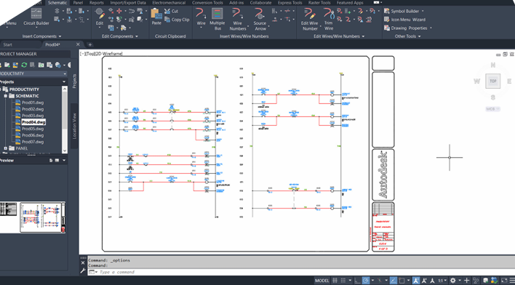Screen dimensions: 515x285
Task: Expand the PANEL folder in project tree
Action: (6, 148)
